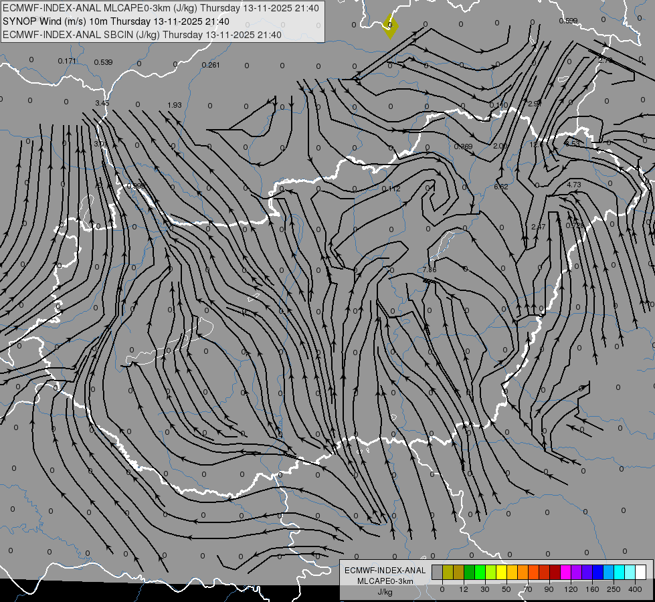Click the 0.112 value on the map
This screenshot has height=602, width=655.
pos(391,189)
